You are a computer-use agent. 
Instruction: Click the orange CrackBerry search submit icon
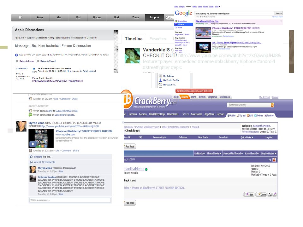[272, 105]
